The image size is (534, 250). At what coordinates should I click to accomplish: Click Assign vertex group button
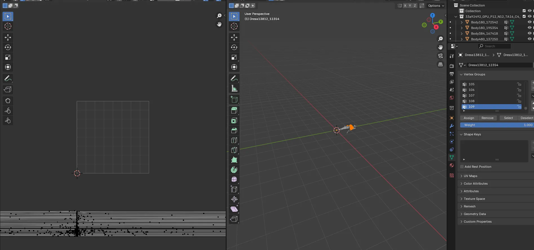tap(469, 118)
